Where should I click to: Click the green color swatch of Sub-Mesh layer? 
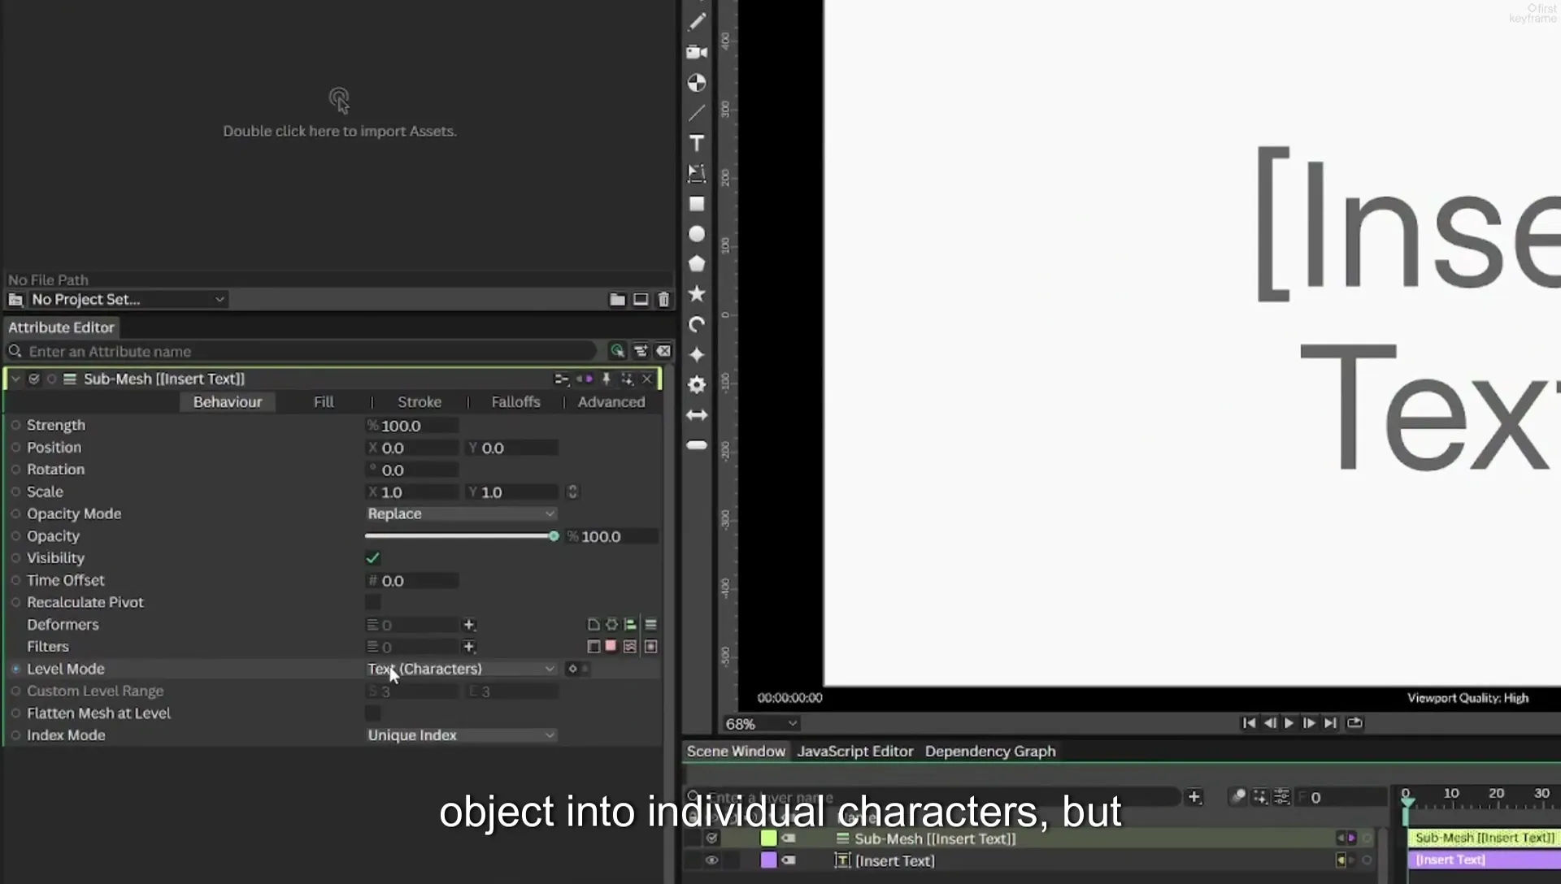click(x=768, y=838)
